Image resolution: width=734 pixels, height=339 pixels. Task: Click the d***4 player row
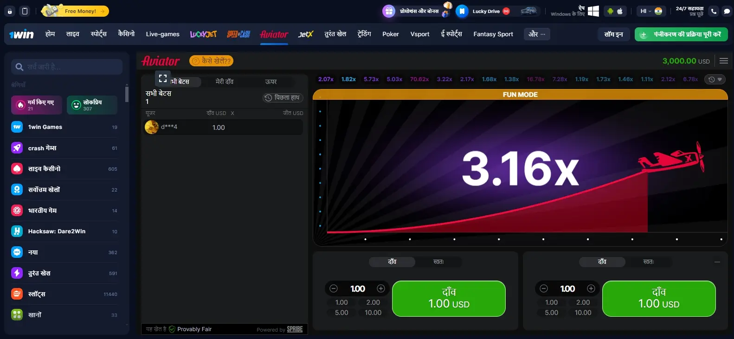click(x=224, y=127)
